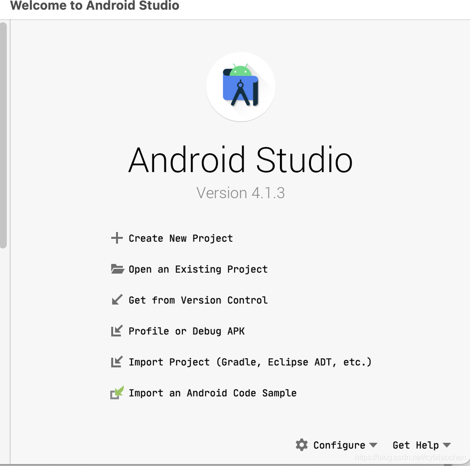Click the vertical scrollbar on the left panel
The height and width of the screenshot is (466, 470).
coord(3,135)
